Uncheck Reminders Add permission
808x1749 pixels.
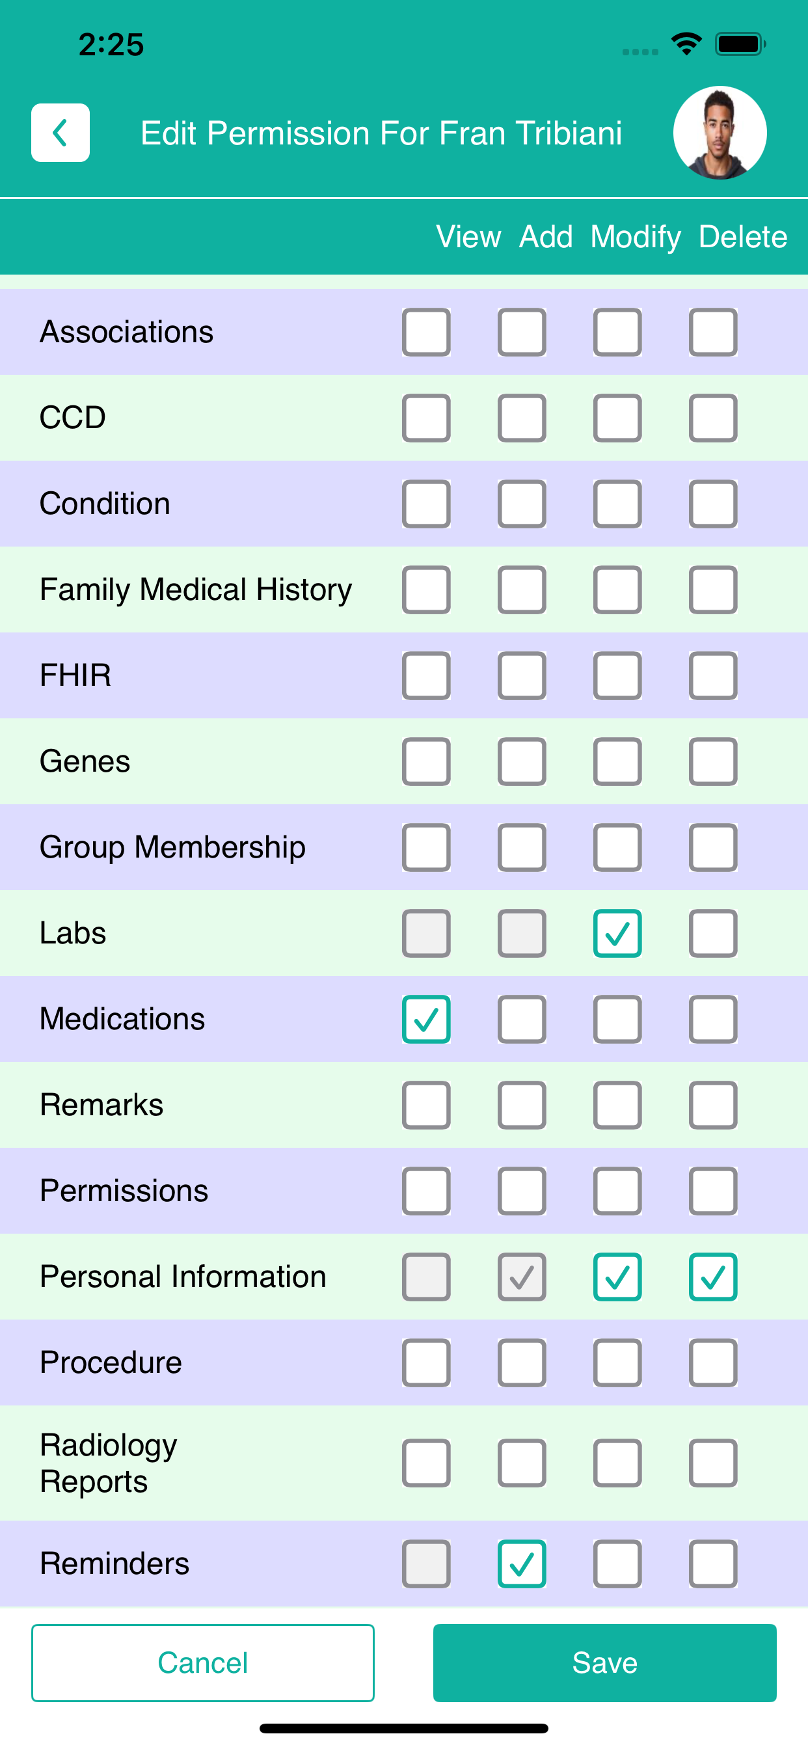pyautogui.click(x=522, y=1563)
